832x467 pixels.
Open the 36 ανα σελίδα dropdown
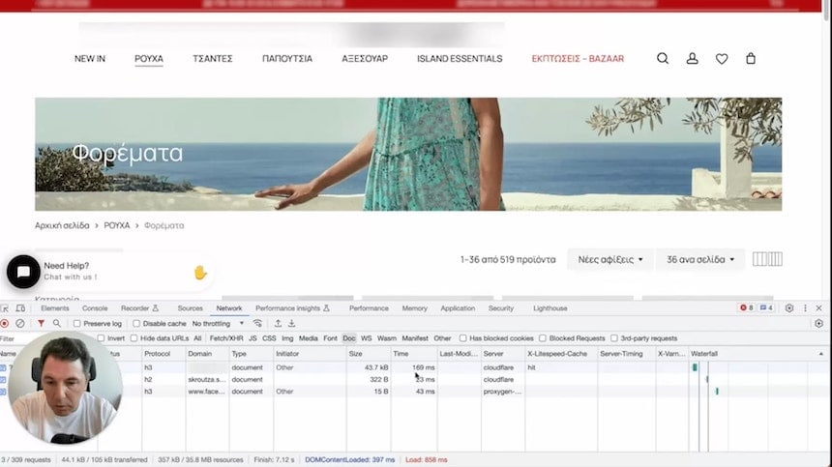(x=700, y=259)
